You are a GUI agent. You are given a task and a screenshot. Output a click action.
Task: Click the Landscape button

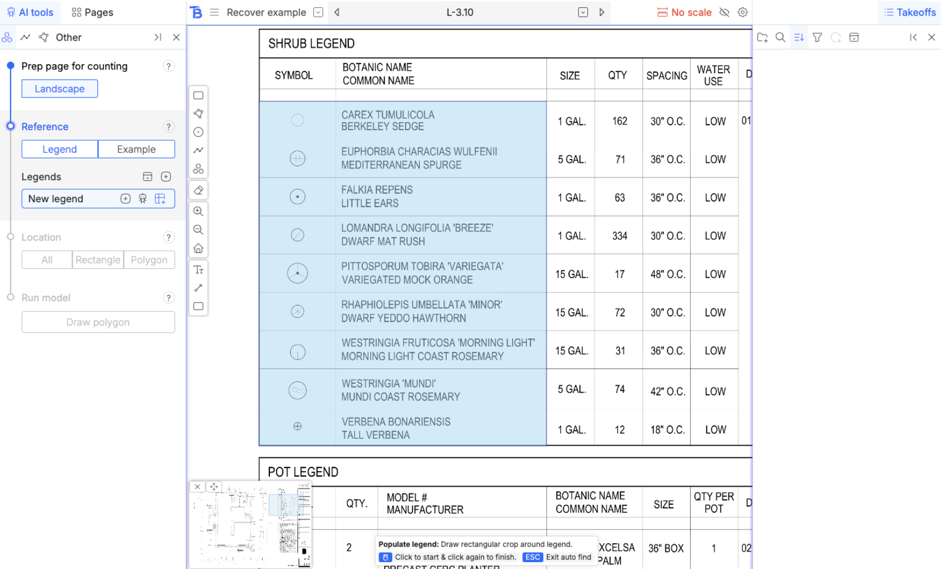click(x=60, y=88)
